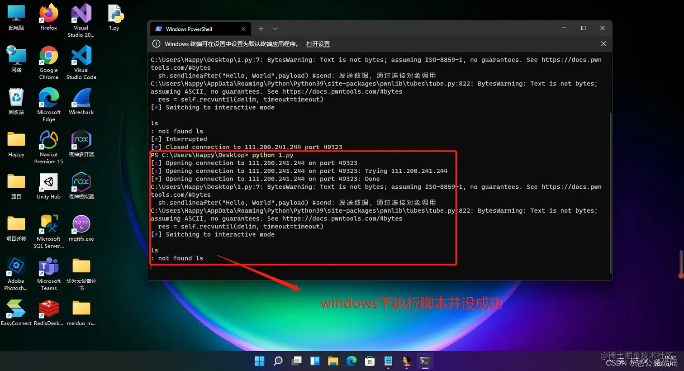The image size is (684, 371).
Task: Open taskbar Search
Action: click(278, 361)
